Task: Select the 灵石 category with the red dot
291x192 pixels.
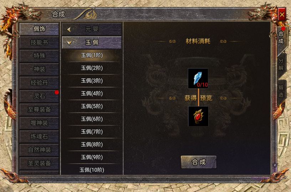Action: pyautogui.click(x=39, y=96)
